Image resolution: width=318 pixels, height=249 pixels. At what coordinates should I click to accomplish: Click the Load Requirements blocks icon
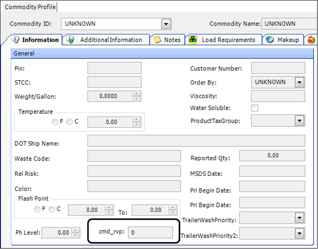tap(193, 40)
